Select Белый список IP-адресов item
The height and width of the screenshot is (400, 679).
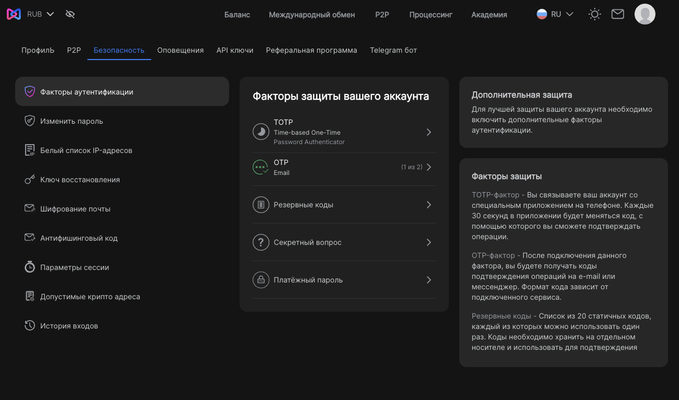pos(86,150)
